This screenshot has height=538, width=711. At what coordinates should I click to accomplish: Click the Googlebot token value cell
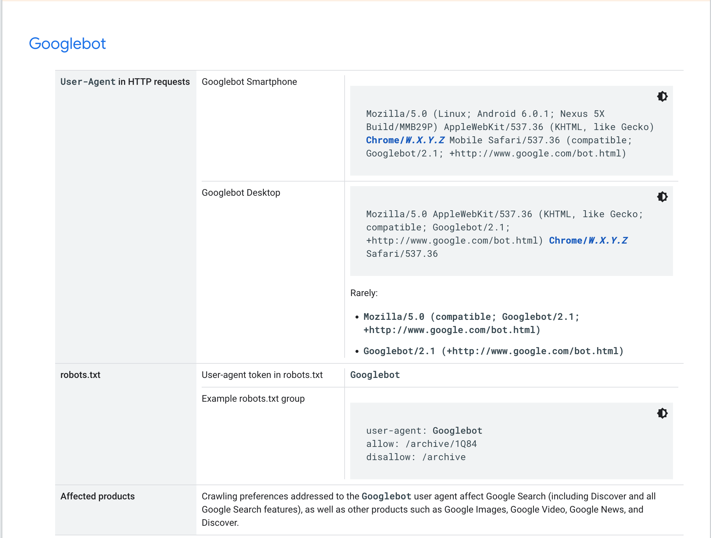point(375,375)
